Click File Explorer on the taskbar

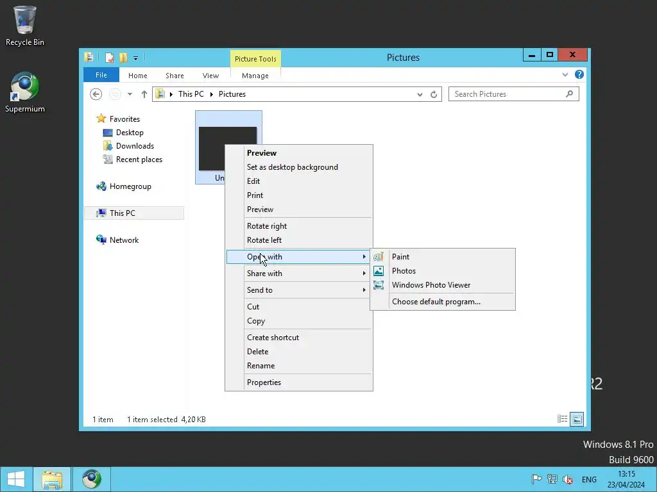[x=52, y=479]
